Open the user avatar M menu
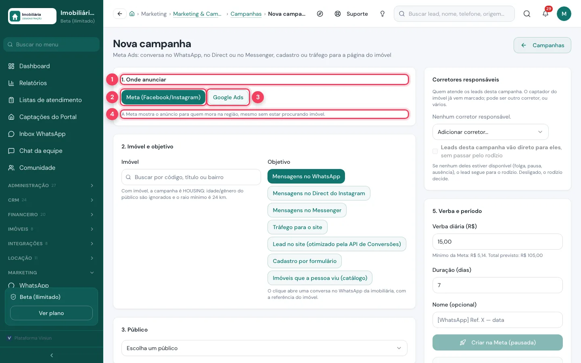The width and height of the screenshot is (581, 363). [x=564, y=14]
